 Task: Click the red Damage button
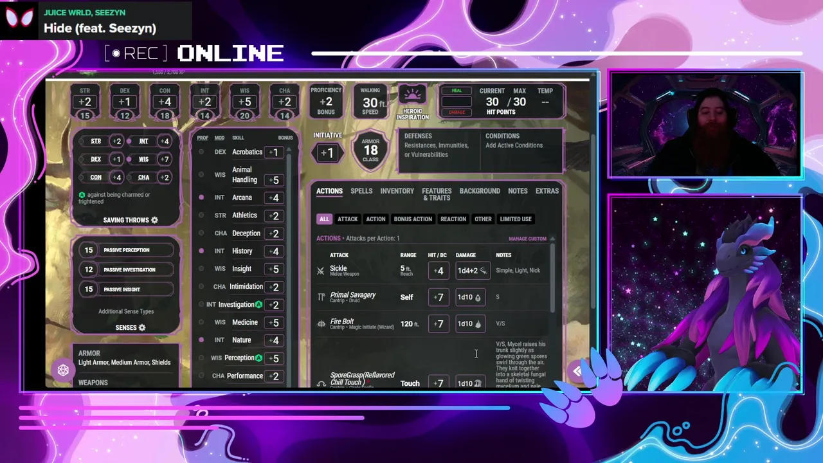(457, 113)
